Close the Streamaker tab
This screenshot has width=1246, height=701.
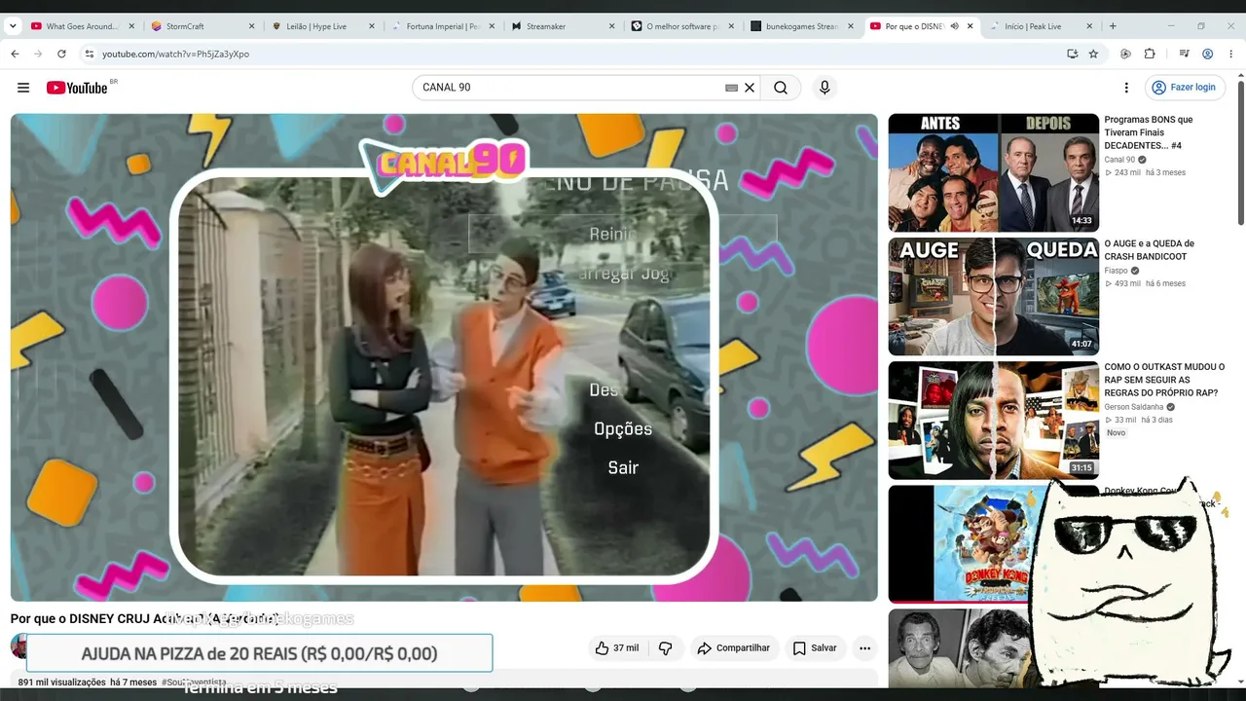point(611,26)
